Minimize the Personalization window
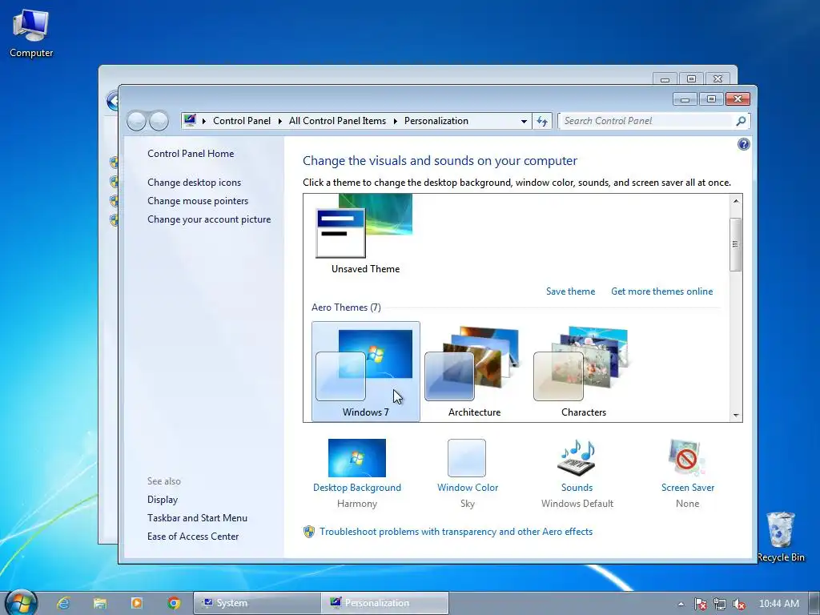 point(685,99)
